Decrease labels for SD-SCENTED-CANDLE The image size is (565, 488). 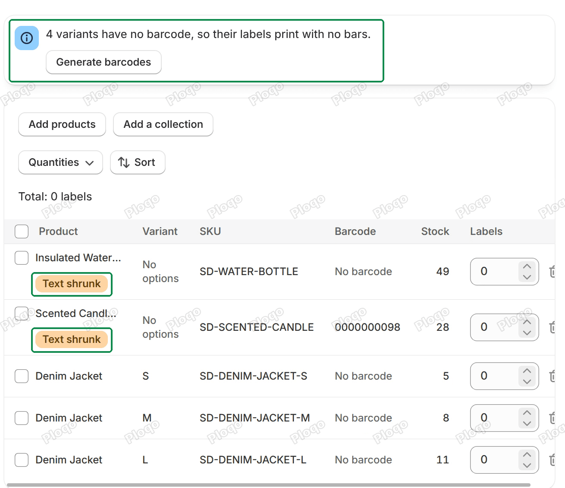tap(527, 333)
